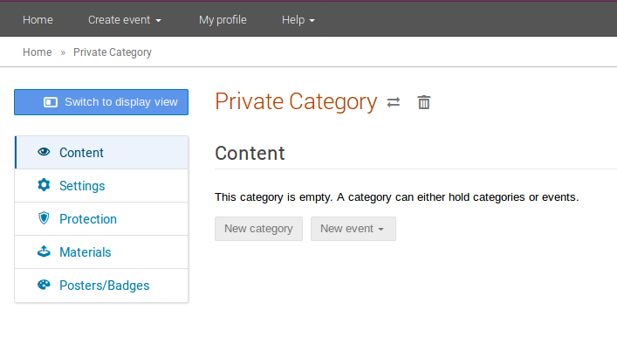Expand the Create event dropdown
Viewport: 617px width, 358px height.
click(x=124, y=20)
